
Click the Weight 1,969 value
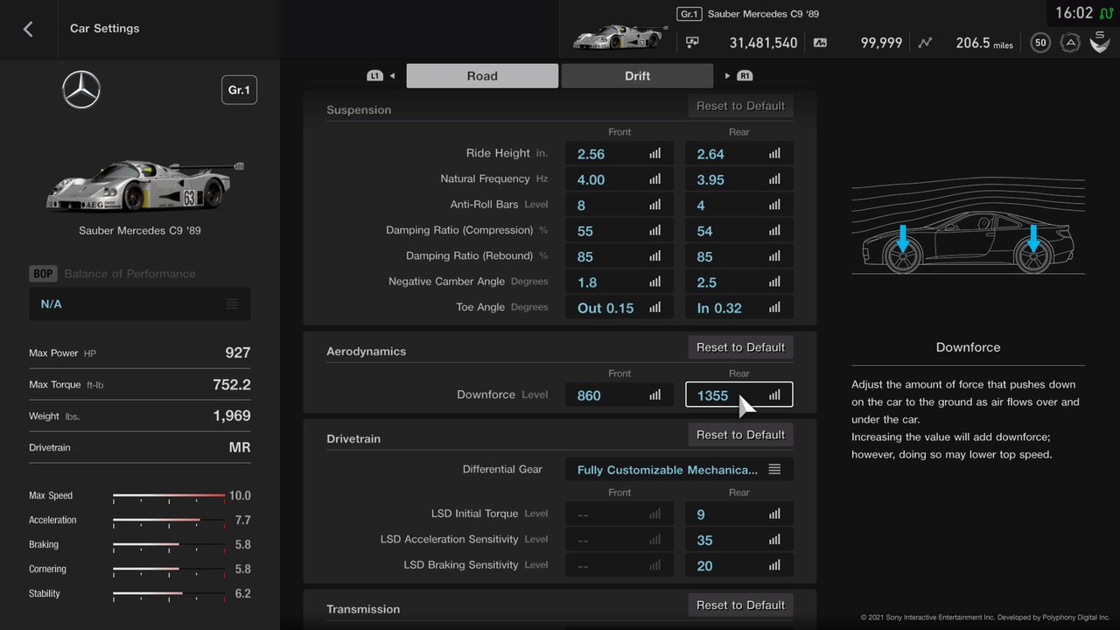point(232,416)
